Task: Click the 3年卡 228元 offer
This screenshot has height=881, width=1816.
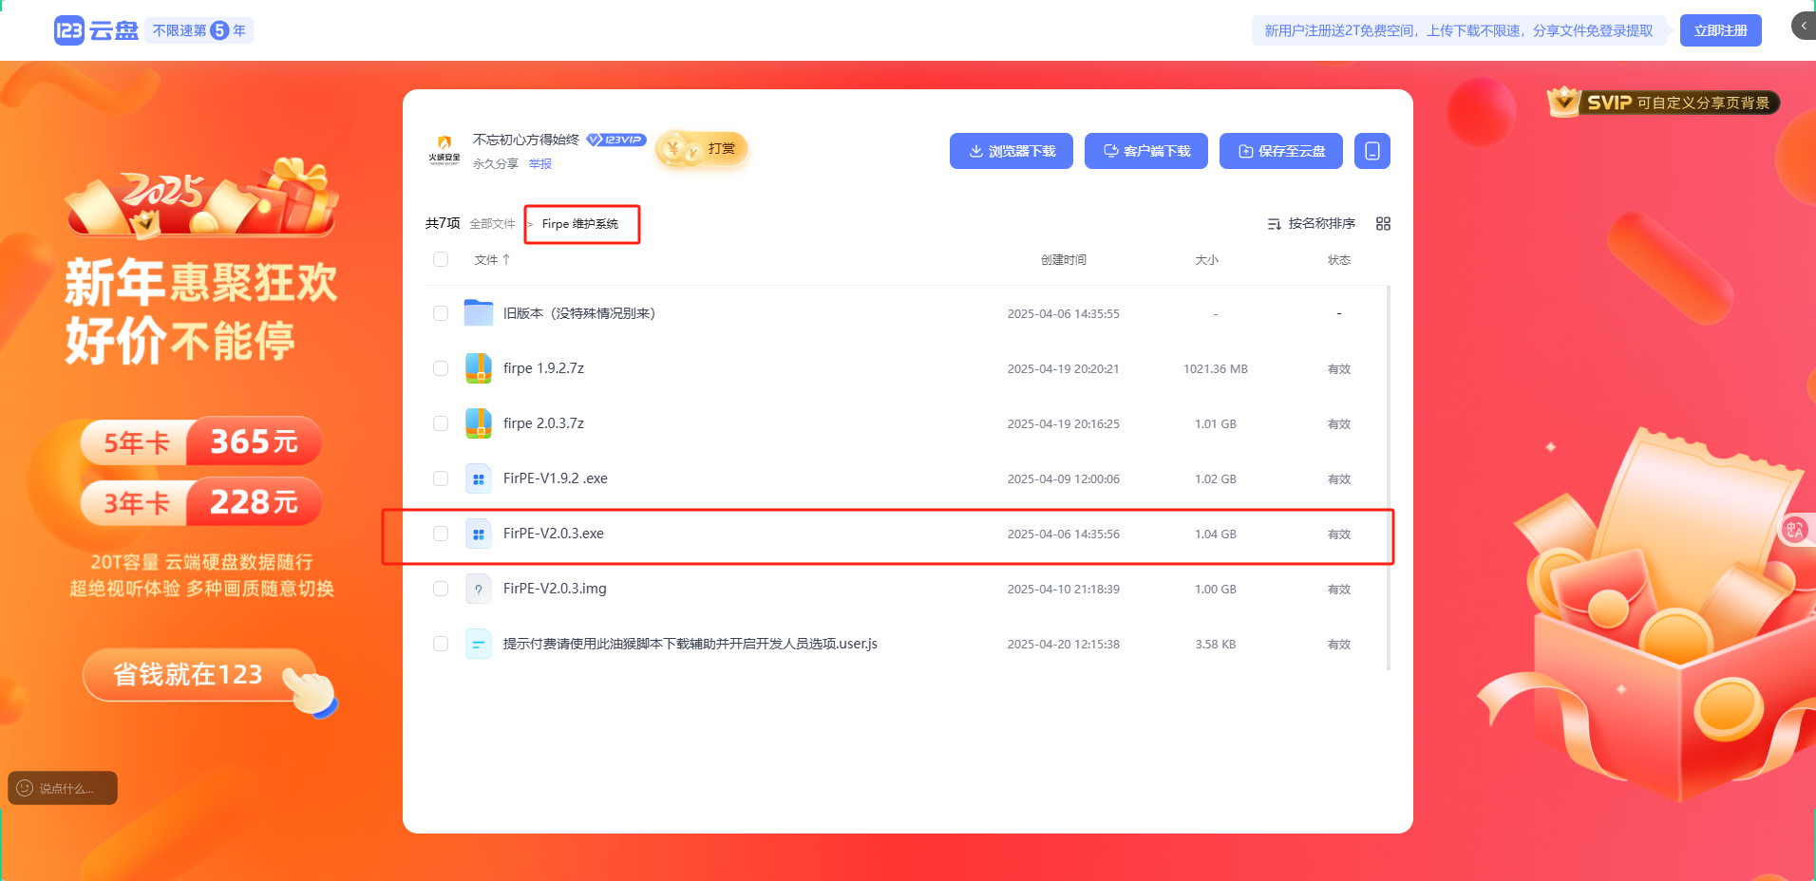Action: [200, 501]
